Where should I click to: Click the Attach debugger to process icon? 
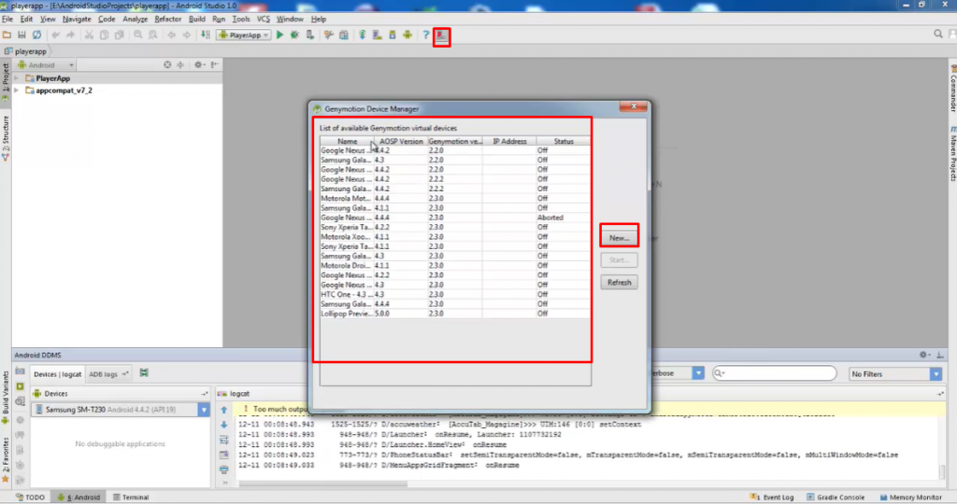(310, 35)
